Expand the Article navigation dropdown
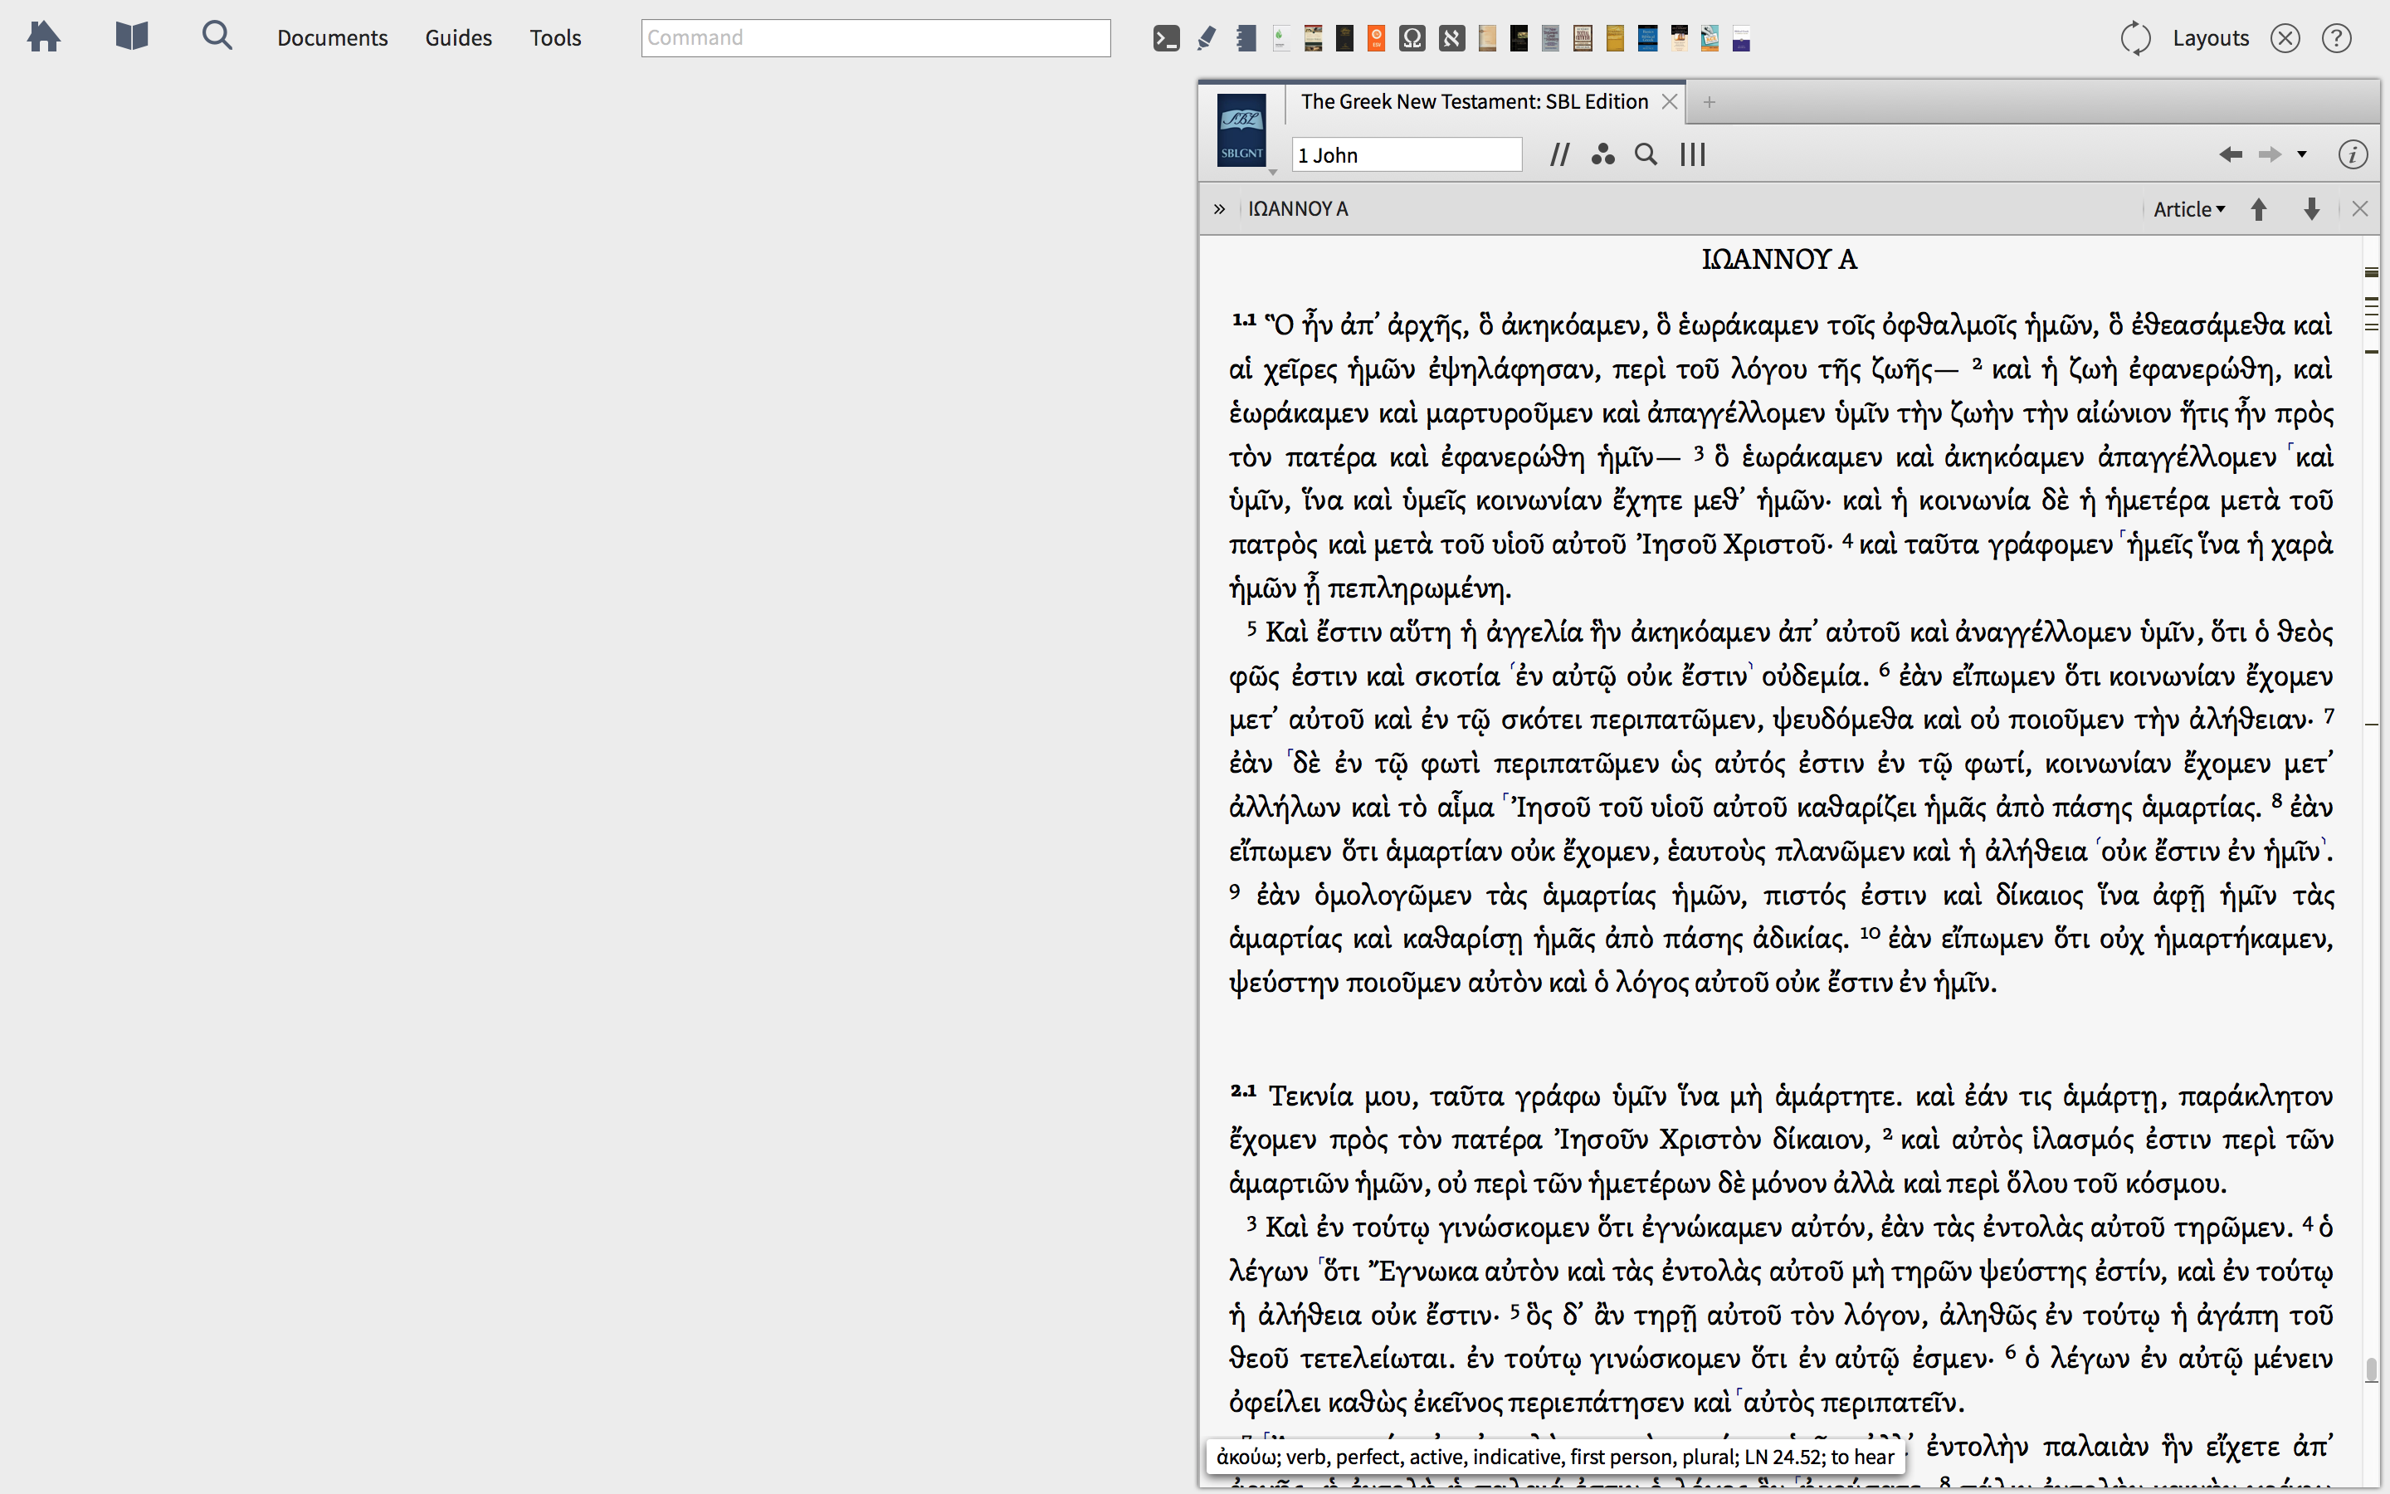 point(2188,209)
